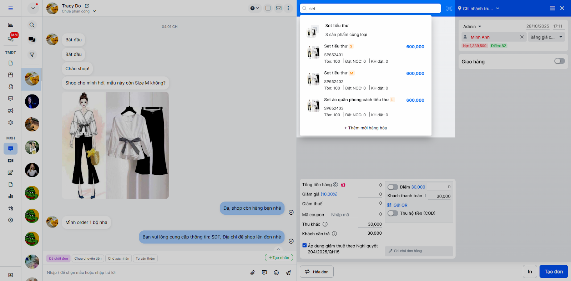Click the envelope icon in chat header
This screenshot has width=571, height=281.
(279, 8)
